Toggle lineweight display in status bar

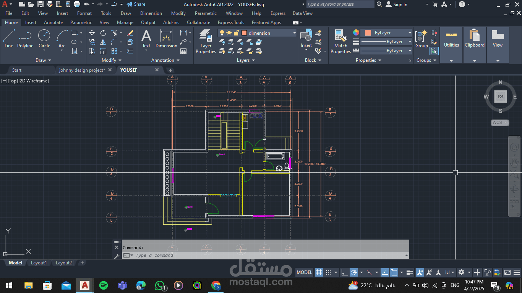coord(410,272)
